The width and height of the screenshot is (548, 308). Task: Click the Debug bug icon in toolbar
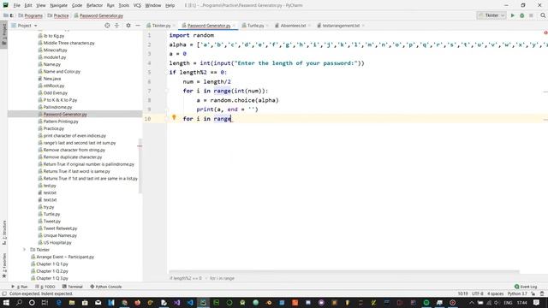pos(521,15)
